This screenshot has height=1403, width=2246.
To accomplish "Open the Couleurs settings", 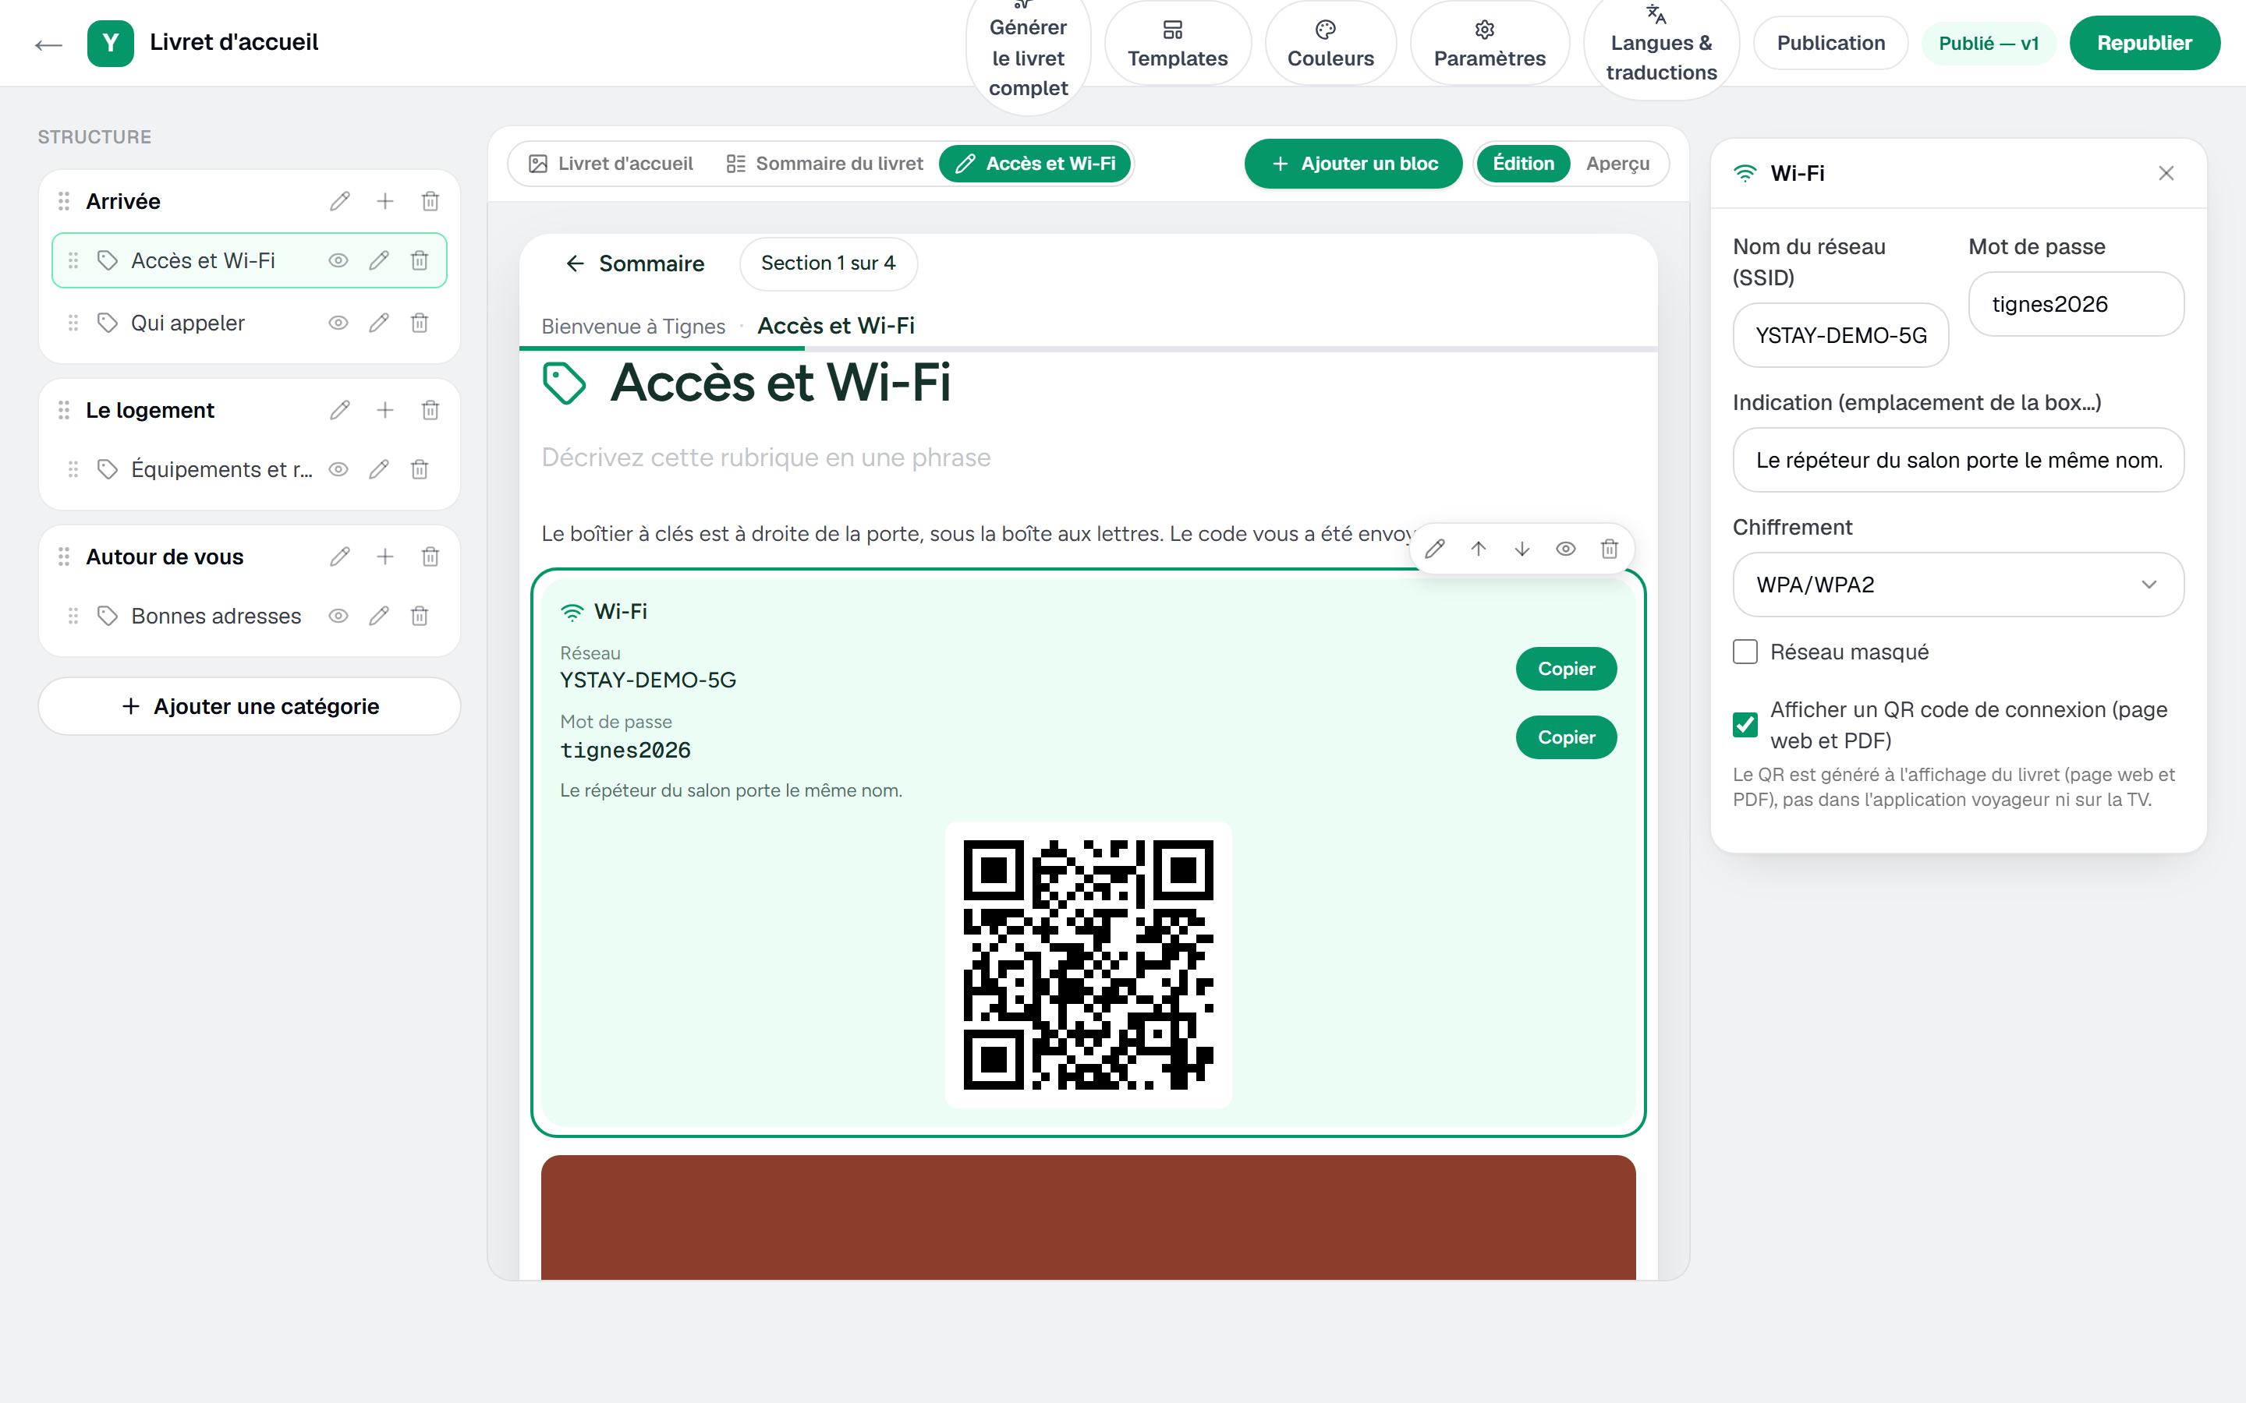I will click(x=1330, y=44).
